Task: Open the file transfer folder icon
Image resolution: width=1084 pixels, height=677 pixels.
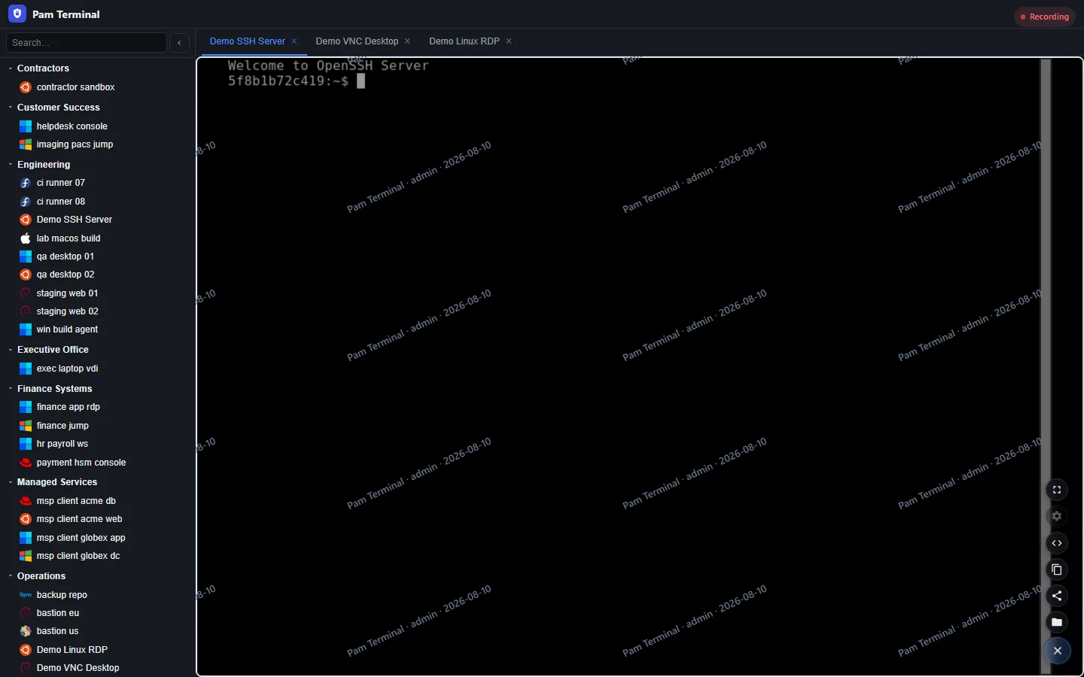Action: click(1057, 622)
